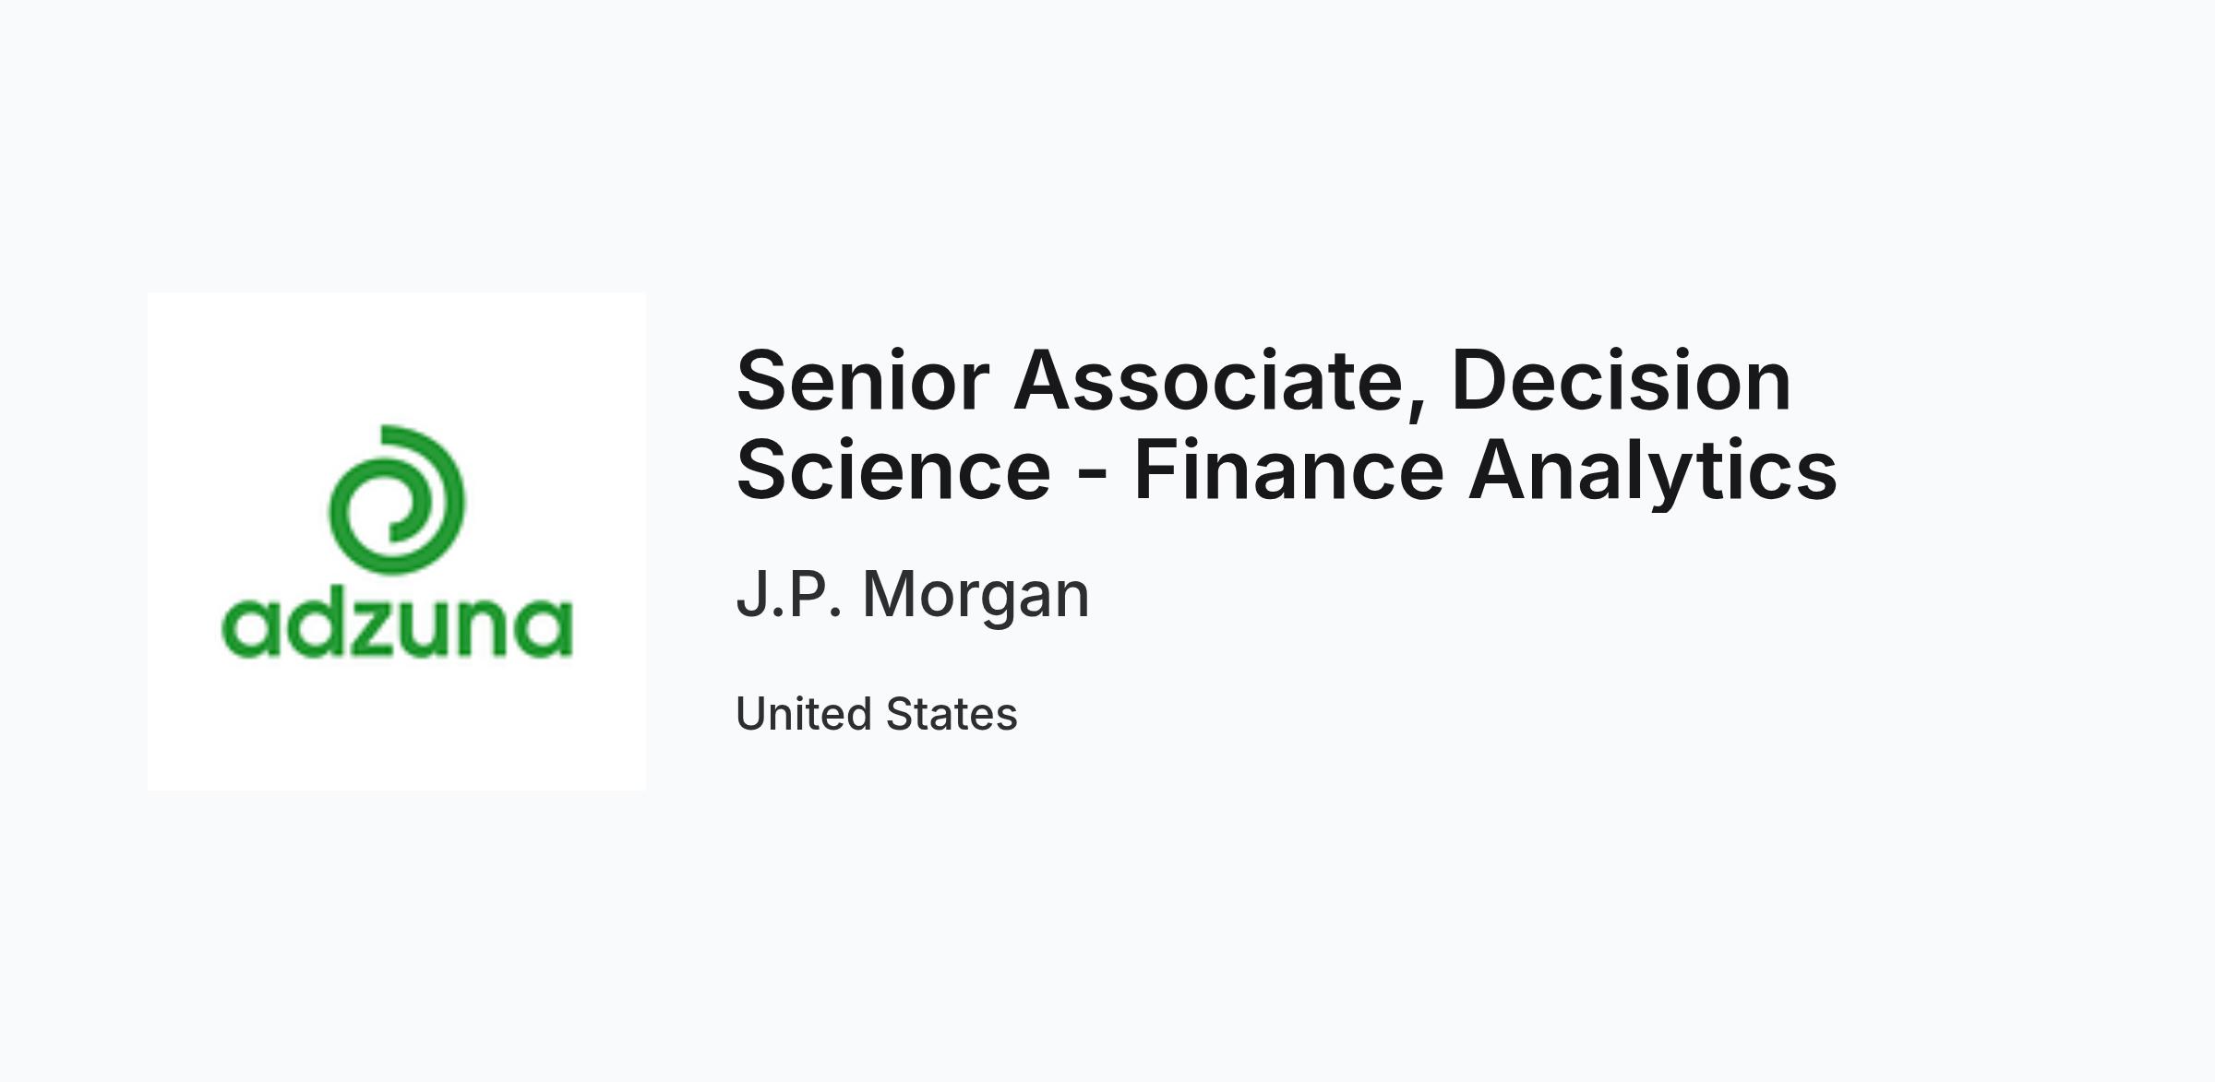Viewport: 2215px width, 1082px height.
Task: Click the word Morgan under the title
Action: point(976,597)
